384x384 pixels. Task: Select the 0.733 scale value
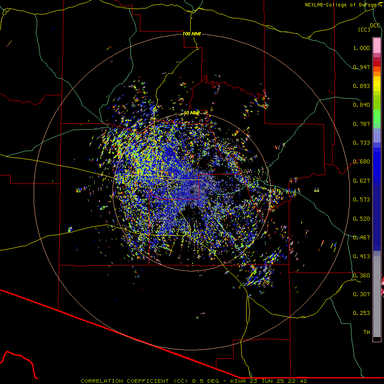coord(361,143)
